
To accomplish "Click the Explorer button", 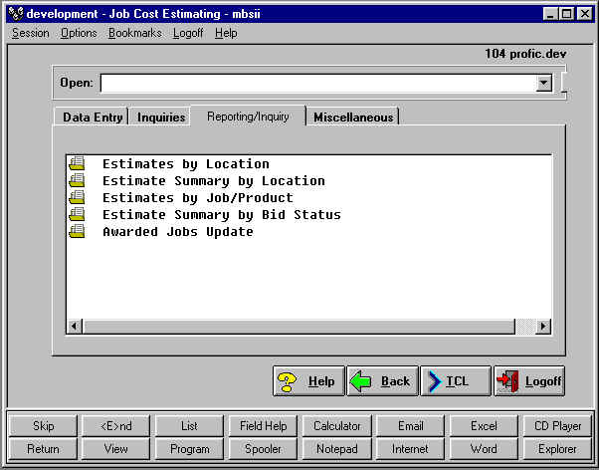I will 557,448.
